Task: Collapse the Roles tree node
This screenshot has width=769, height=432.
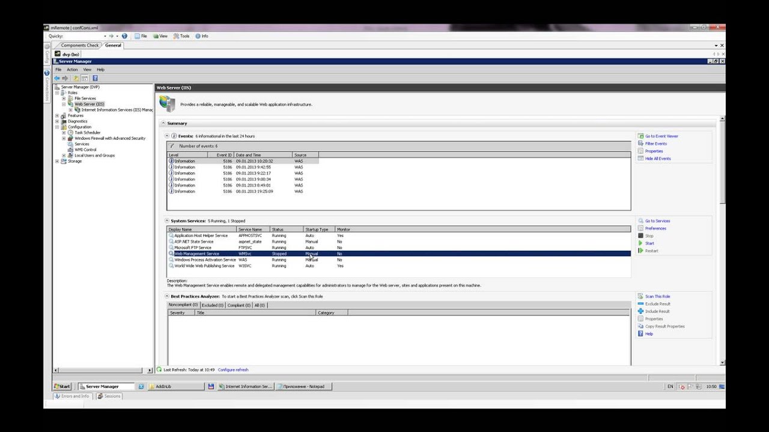Action: click(58, 93)
